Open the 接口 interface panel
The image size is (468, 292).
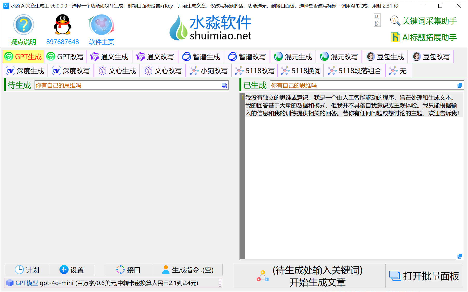(128, 270)
